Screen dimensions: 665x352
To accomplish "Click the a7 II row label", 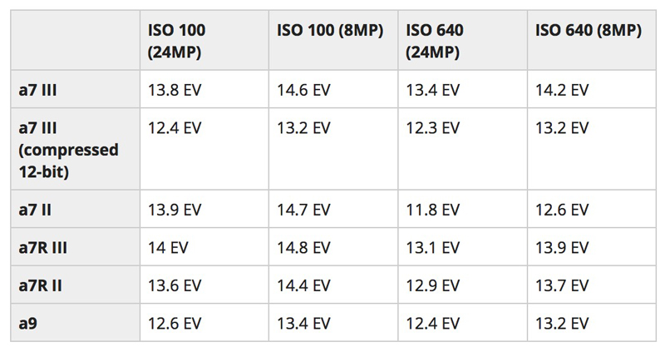I will click(x=75, y=209).
